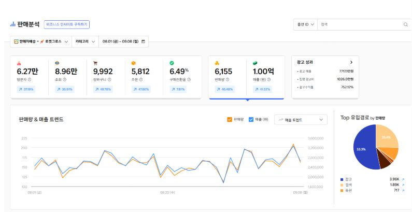
Task: Click the 6.27만 visitor count value
Action: tap(27, 72)
